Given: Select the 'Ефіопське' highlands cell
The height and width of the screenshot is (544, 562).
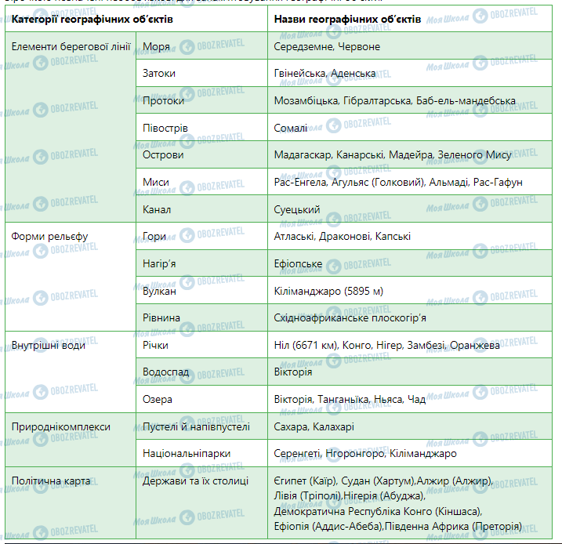Looking at the screenshot, I should [x=298, y=263].
